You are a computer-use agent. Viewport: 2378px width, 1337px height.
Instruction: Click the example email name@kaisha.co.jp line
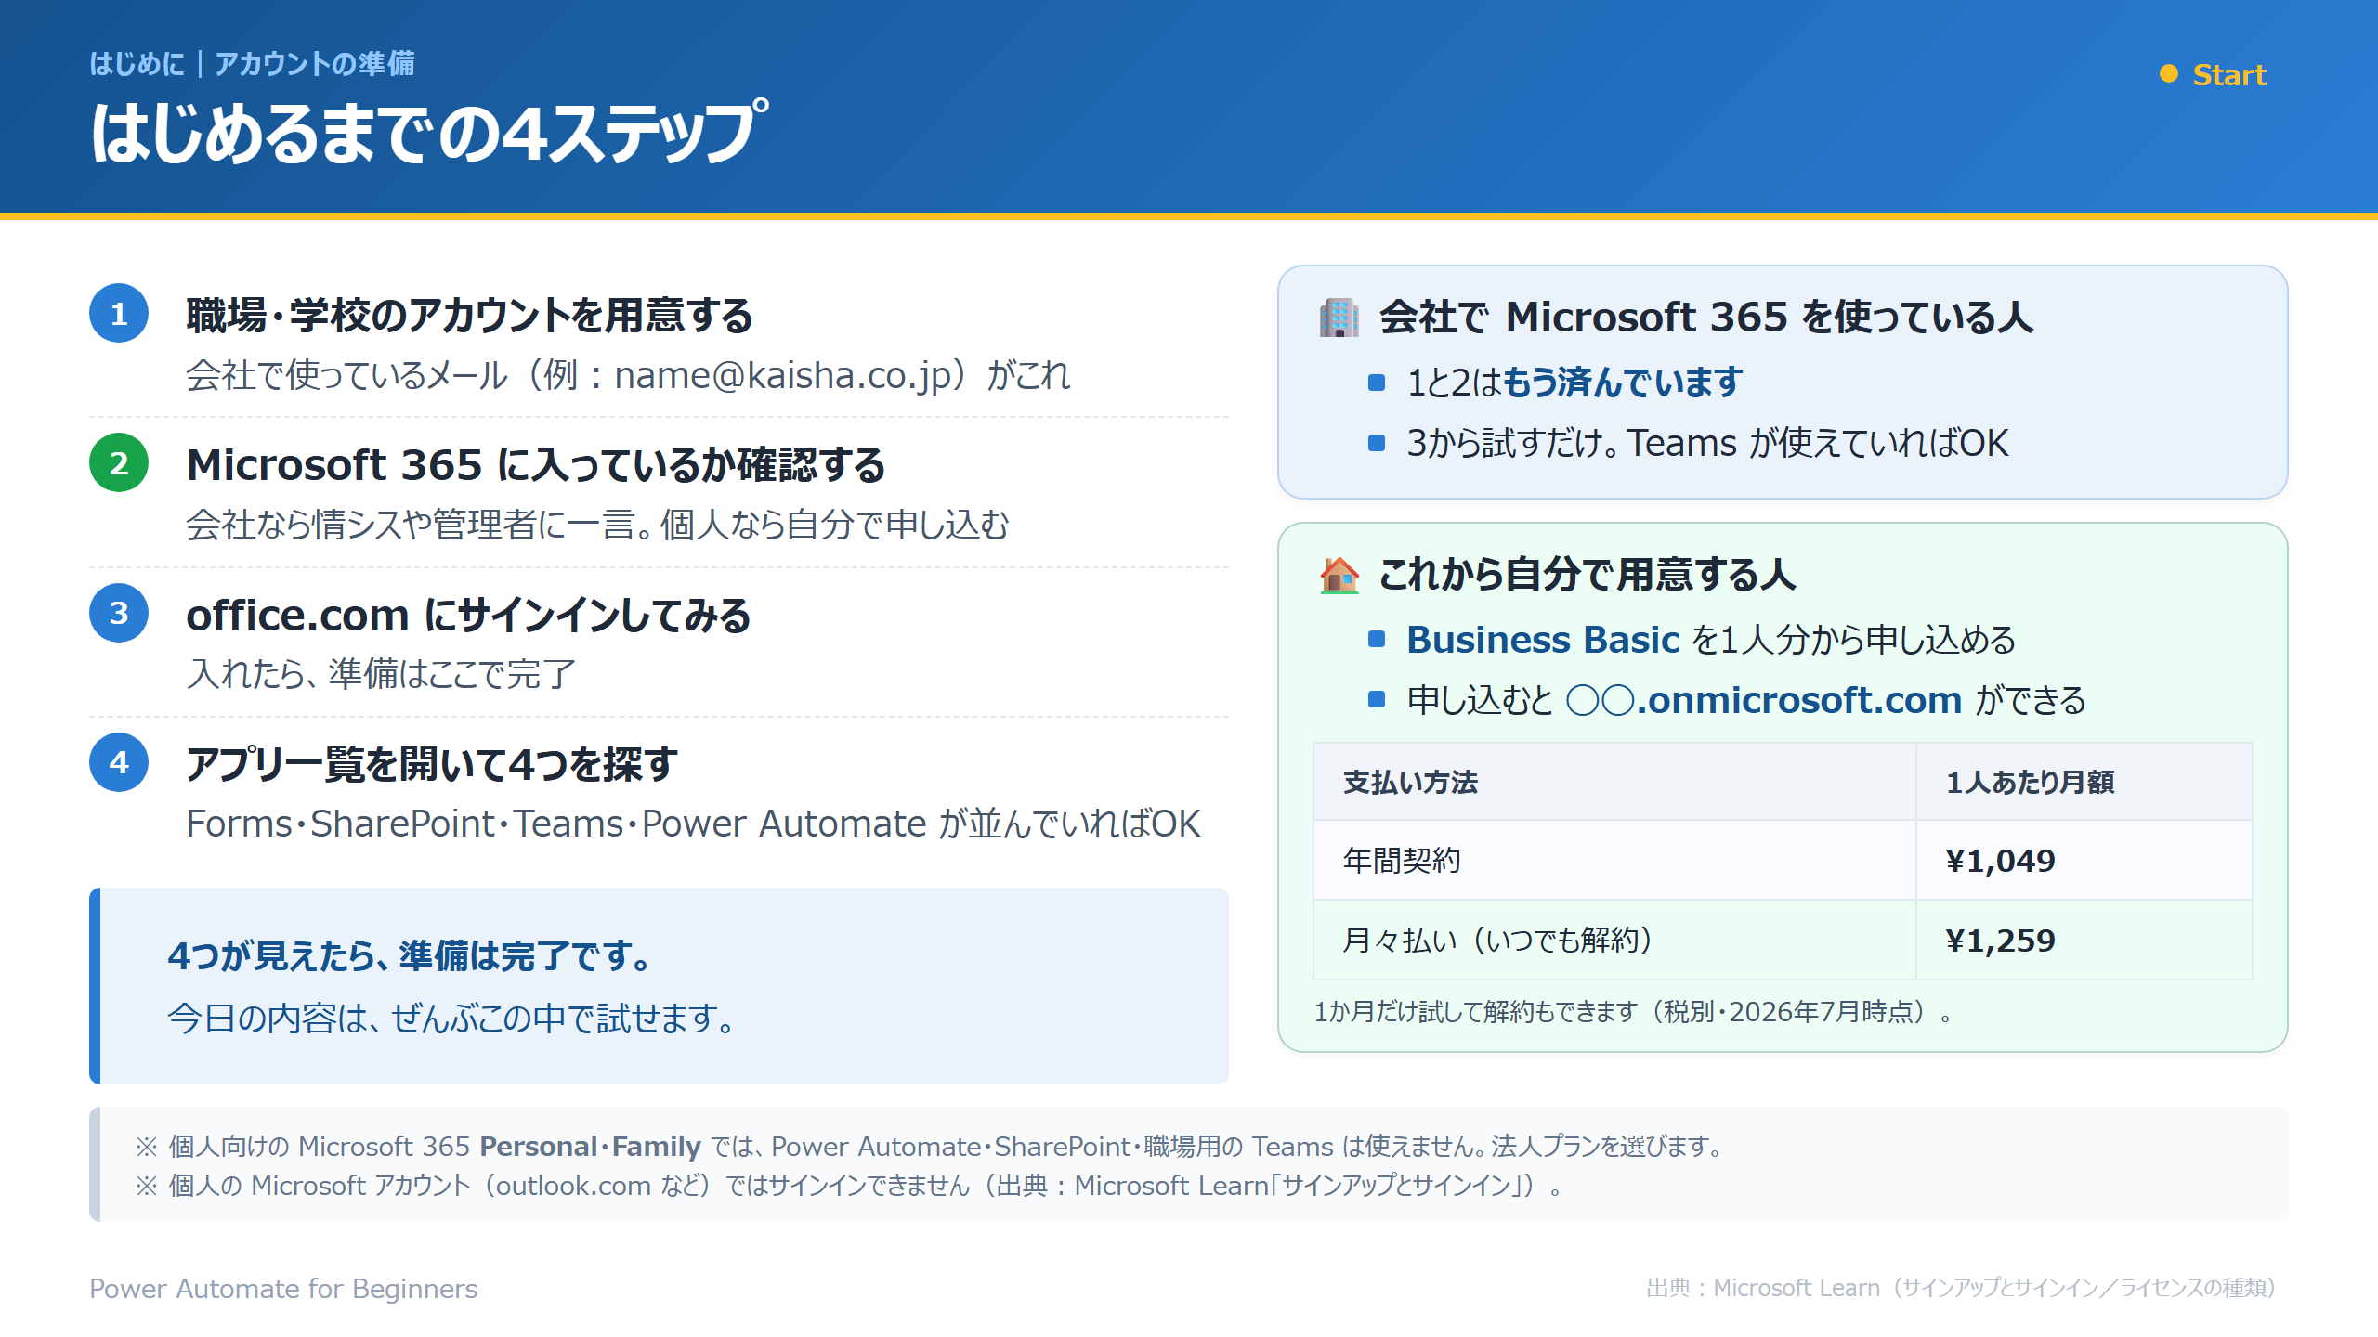coord(628,375)
